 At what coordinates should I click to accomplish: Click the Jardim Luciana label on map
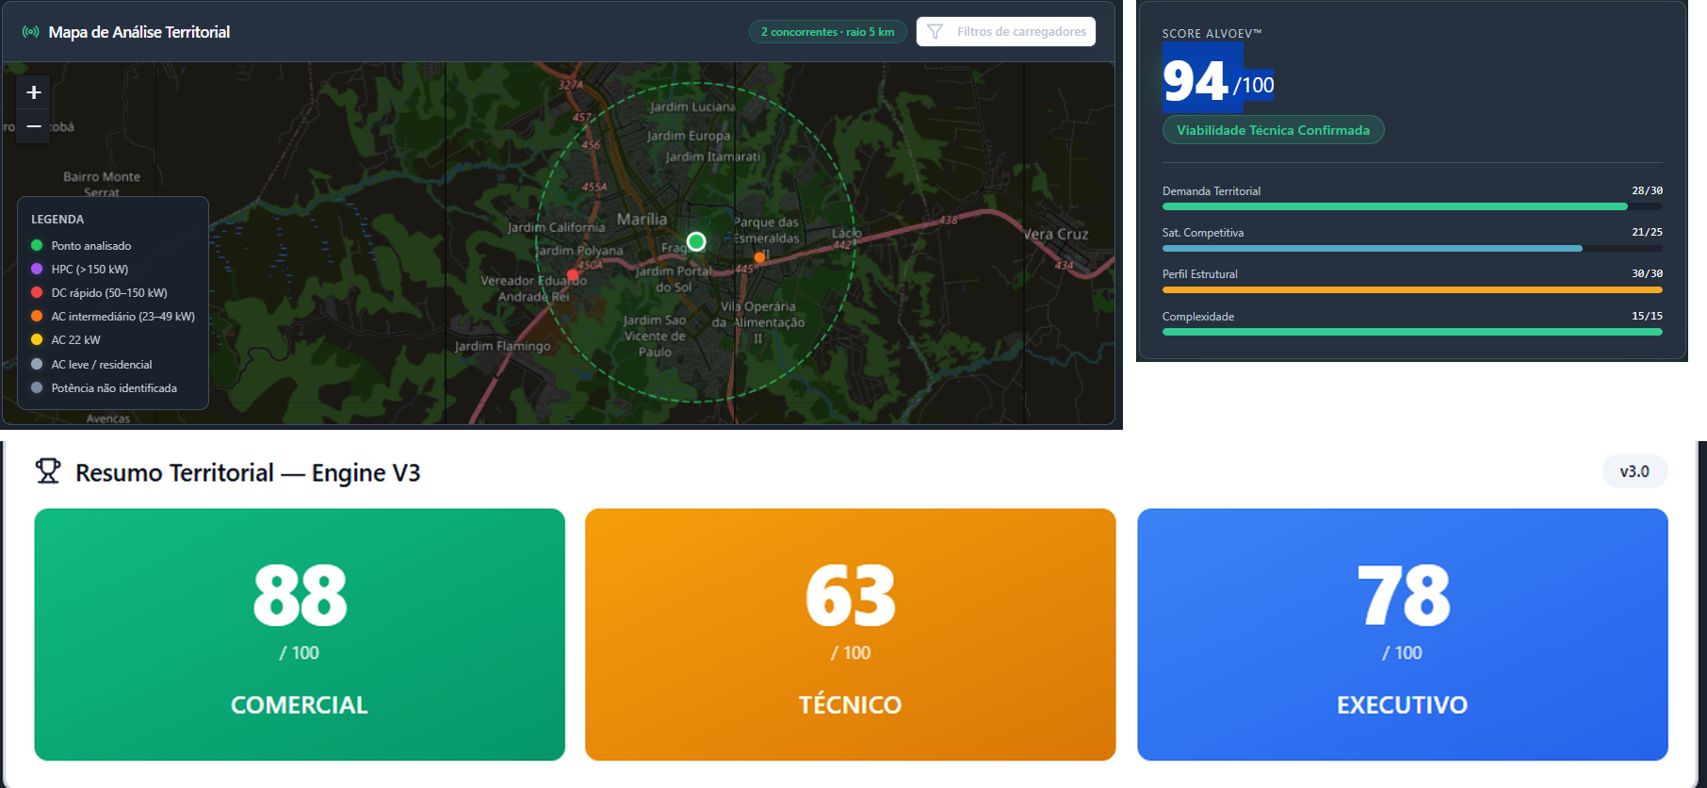coord(692,107)
